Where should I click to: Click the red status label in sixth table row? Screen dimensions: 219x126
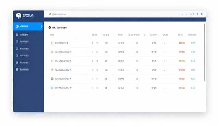(x=182, y=88)
